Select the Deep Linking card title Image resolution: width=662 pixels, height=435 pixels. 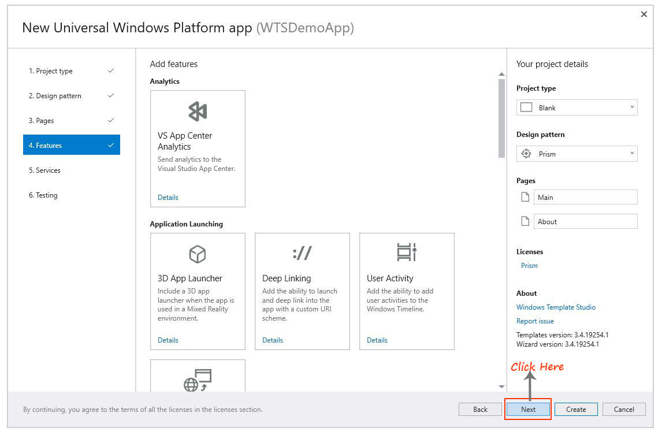coord(287,278)
